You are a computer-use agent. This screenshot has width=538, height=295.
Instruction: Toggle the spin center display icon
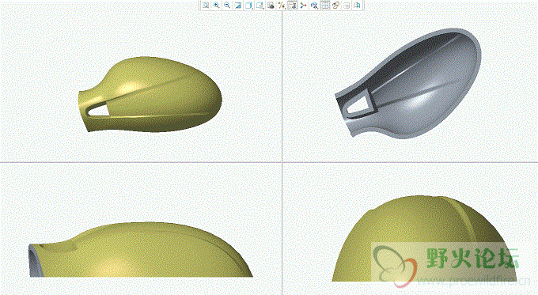click(303, 6)
